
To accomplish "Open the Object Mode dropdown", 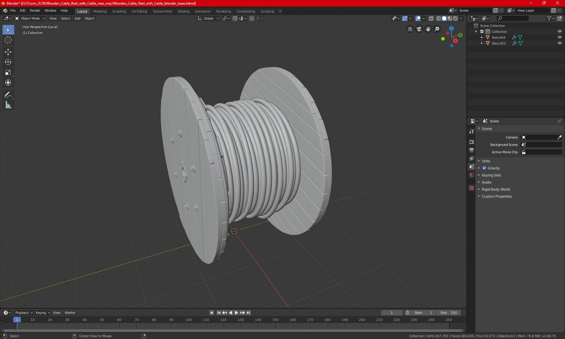I will (30, 19).
